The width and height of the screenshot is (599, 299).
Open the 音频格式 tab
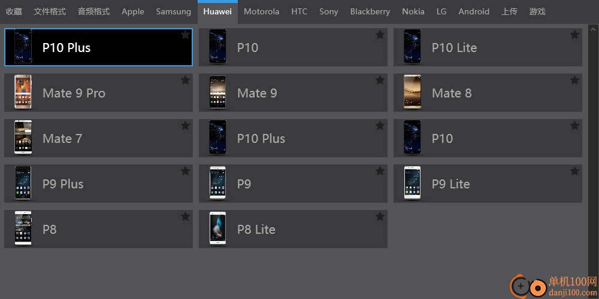point(93,12)
